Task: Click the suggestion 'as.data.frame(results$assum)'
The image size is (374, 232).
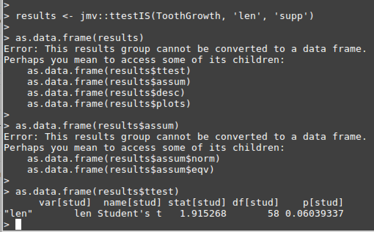Action: [x=109, y=82]
